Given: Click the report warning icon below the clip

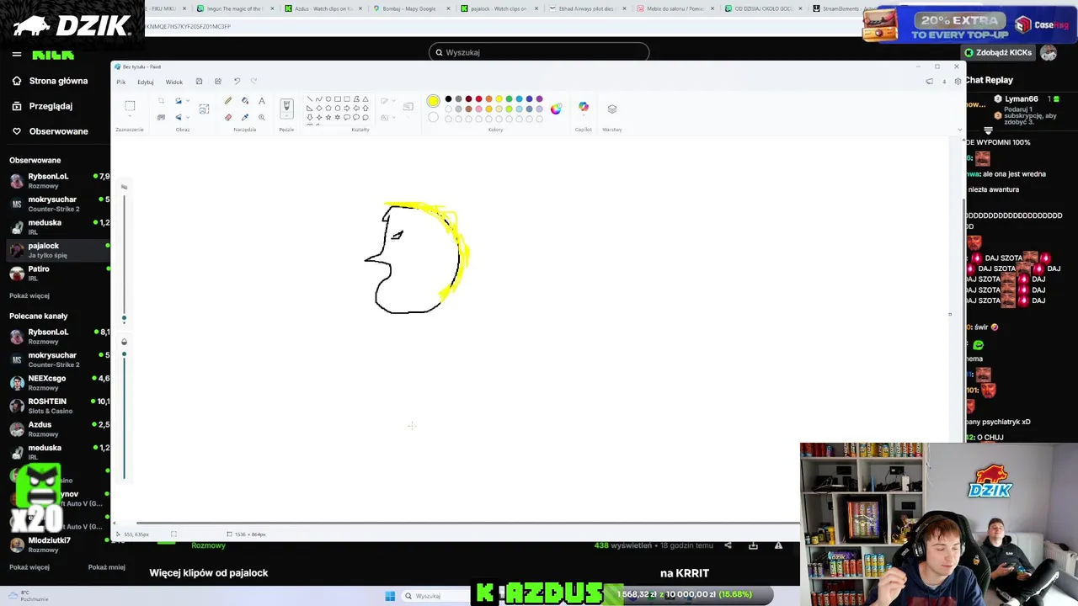Looking at the screenshot, I should tap(778, 545).
